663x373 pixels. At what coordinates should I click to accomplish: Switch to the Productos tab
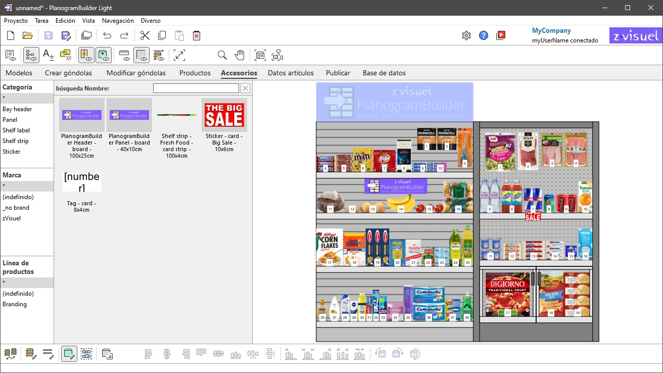click(195, 73)
